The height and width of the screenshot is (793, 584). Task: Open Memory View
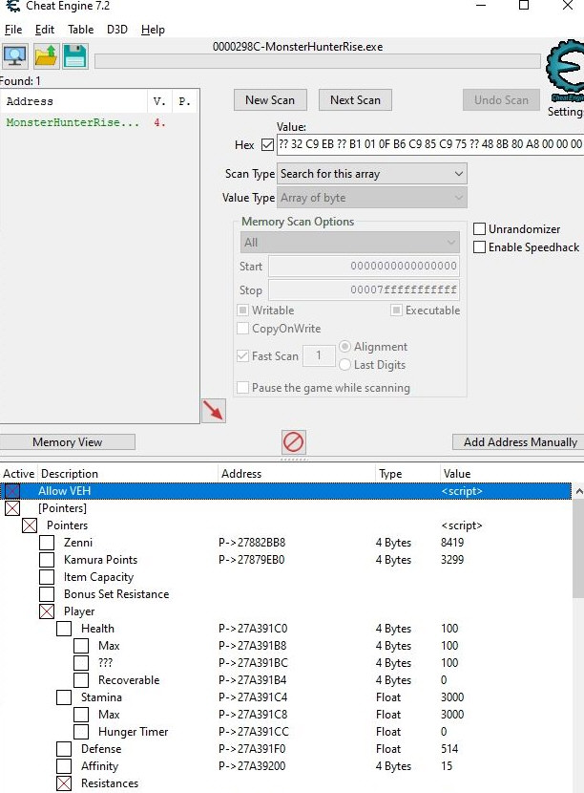click(x=67, y=441)
